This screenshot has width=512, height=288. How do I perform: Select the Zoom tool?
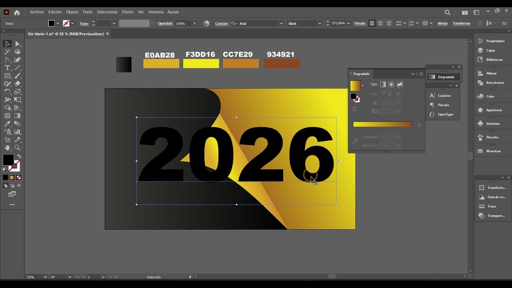tap(17, 148)
